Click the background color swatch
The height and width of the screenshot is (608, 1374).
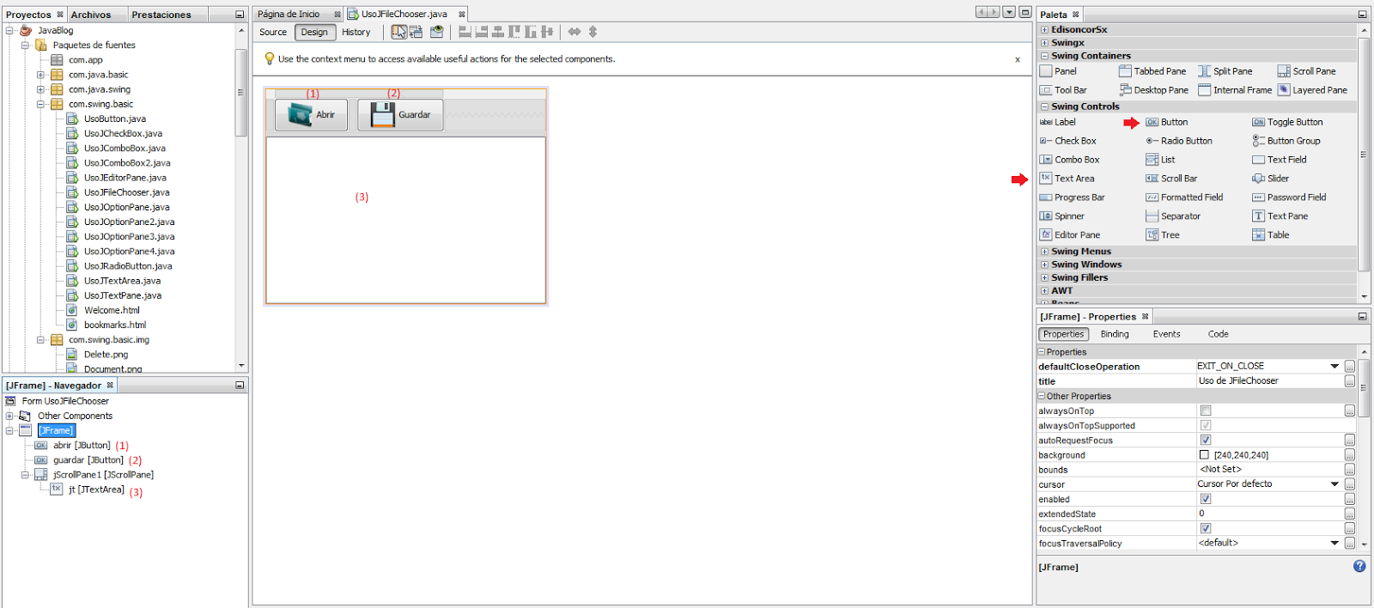1204,455
